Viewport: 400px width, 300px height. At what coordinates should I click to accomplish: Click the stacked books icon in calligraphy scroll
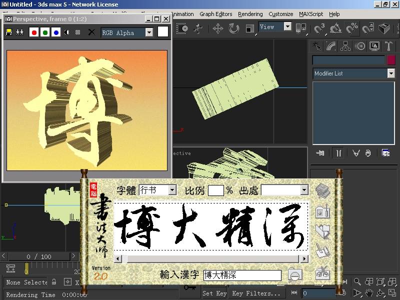pyautogui.click(x=322, y=191)
